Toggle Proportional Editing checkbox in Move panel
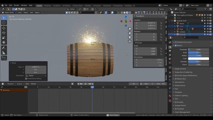213x120 pixels. [26, 79]
